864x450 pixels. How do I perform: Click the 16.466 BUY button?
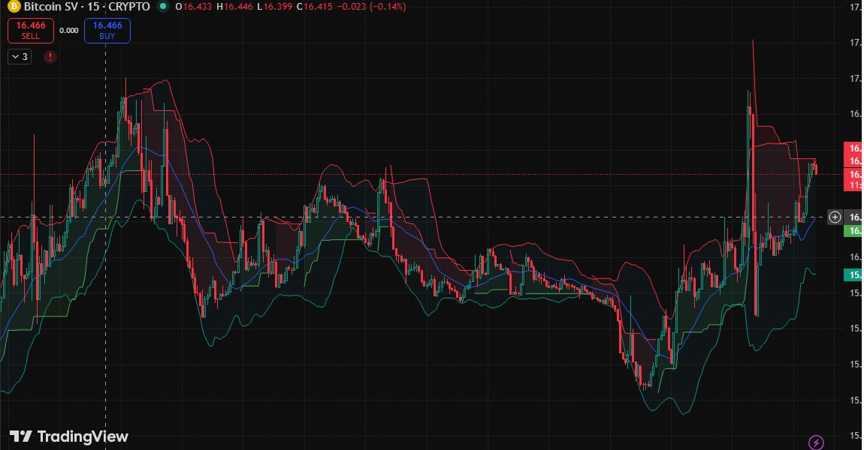point(107,30)
